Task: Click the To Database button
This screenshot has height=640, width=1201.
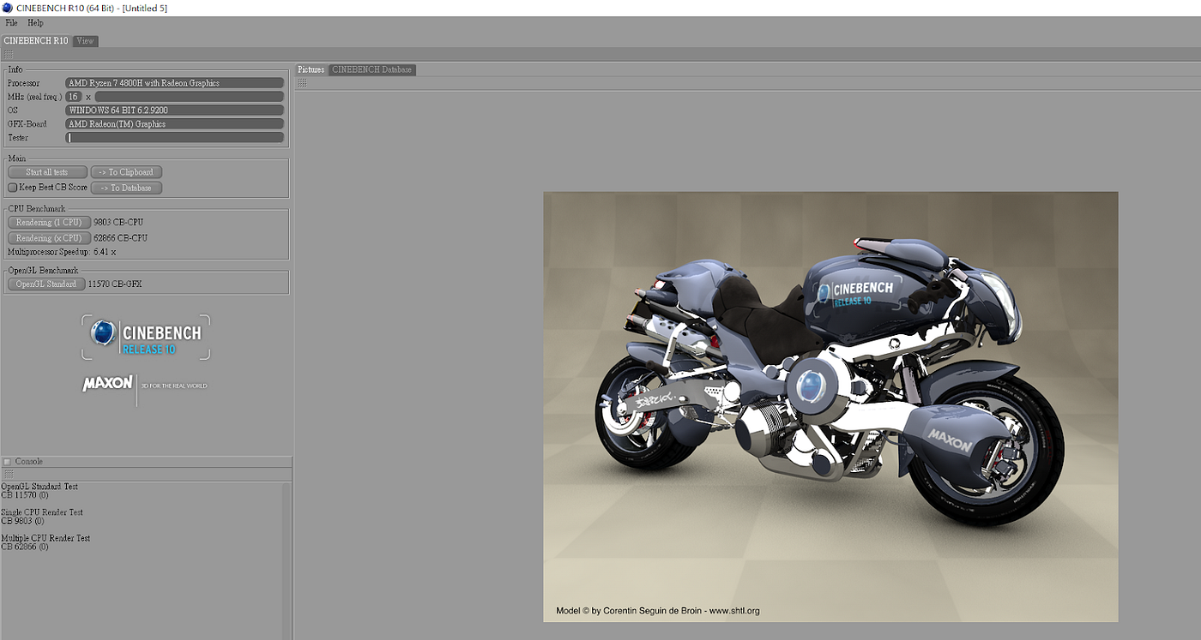Action: tap(126, 188)
